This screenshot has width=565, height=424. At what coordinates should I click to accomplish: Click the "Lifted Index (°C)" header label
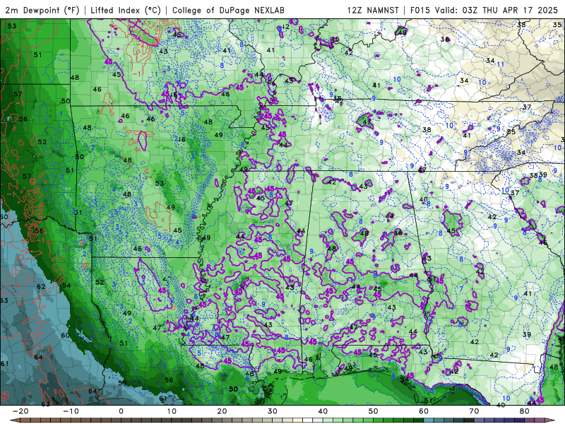click(126, 10)
